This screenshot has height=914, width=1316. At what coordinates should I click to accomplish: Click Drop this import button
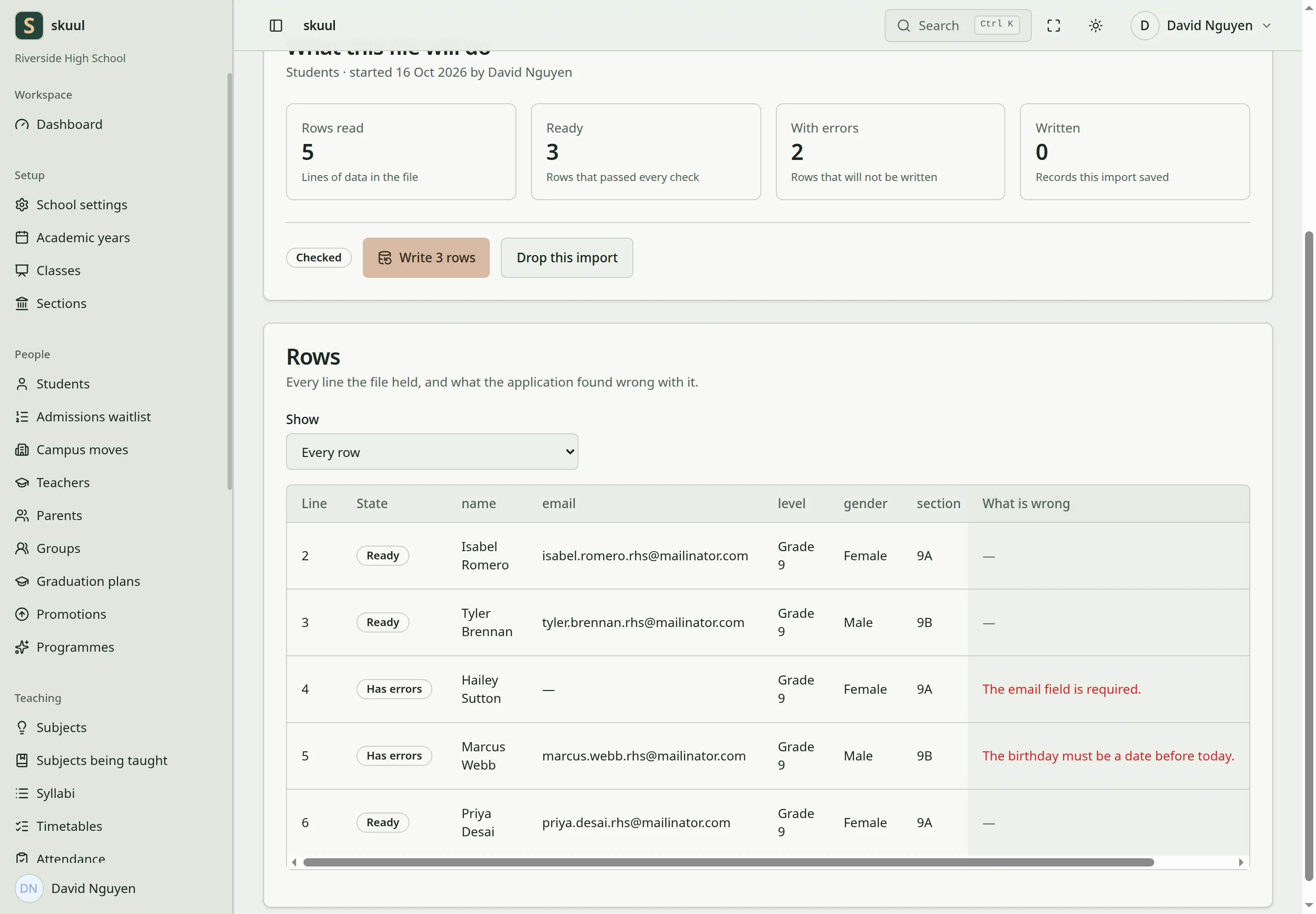[567, 258]
